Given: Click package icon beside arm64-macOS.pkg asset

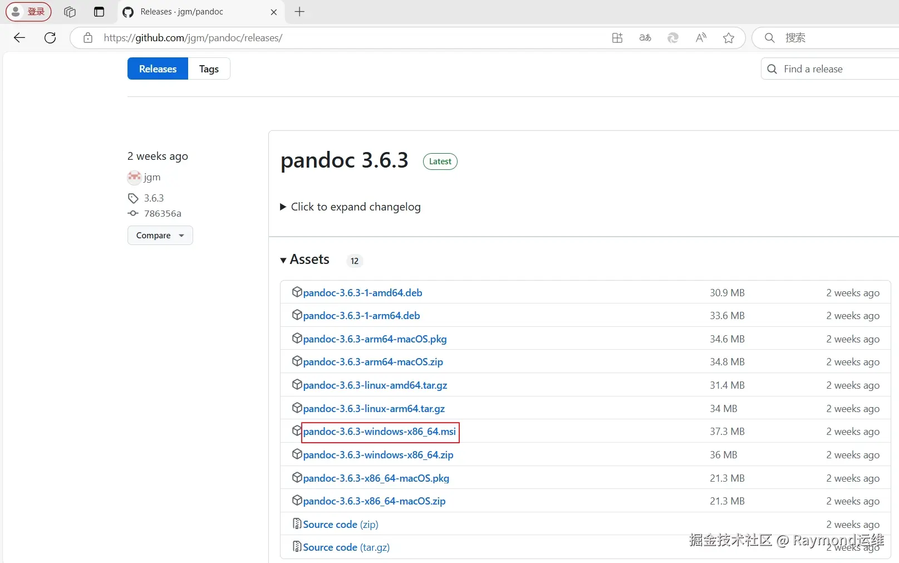Looking at the screenshot, I should 297,338.
